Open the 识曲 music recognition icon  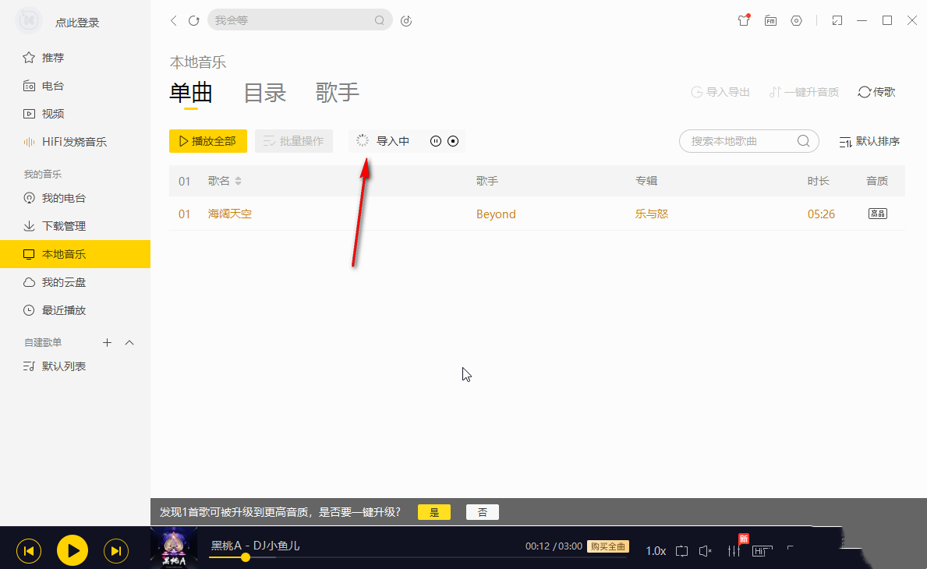click(405, 20)
